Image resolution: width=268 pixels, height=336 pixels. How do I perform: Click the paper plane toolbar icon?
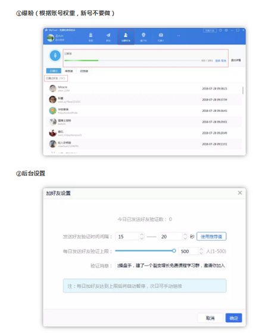pyautogui.click(x=108, y=37)
